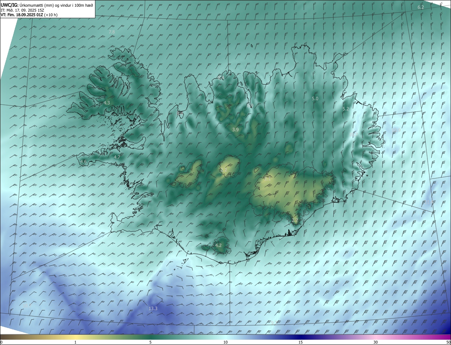The image size is (451, 345).
Task: Click the '1' tick on the colour scale
Action: point(75,342)
